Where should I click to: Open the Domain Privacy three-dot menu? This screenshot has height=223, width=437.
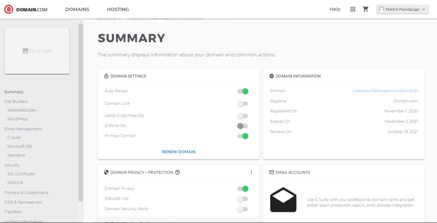point(251,172)
